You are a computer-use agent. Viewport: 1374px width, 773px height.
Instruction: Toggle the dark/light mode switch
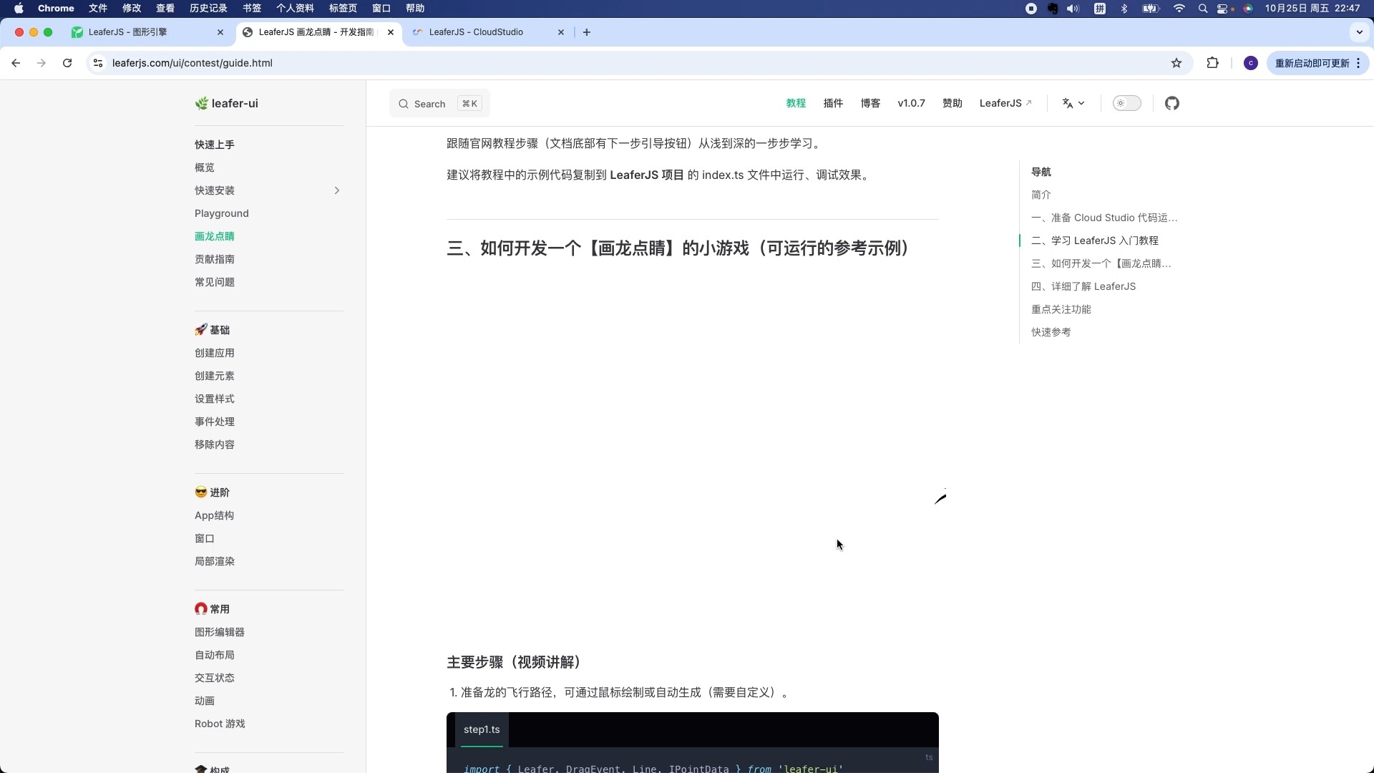(x=1128, y=103)
